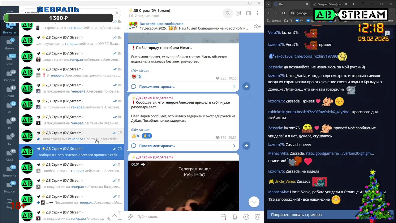Image resolution: width=396 pixels, height=223 pixels.
Task: Open @dv_stream link in Himars post
Action: click(x=141, y=70)
